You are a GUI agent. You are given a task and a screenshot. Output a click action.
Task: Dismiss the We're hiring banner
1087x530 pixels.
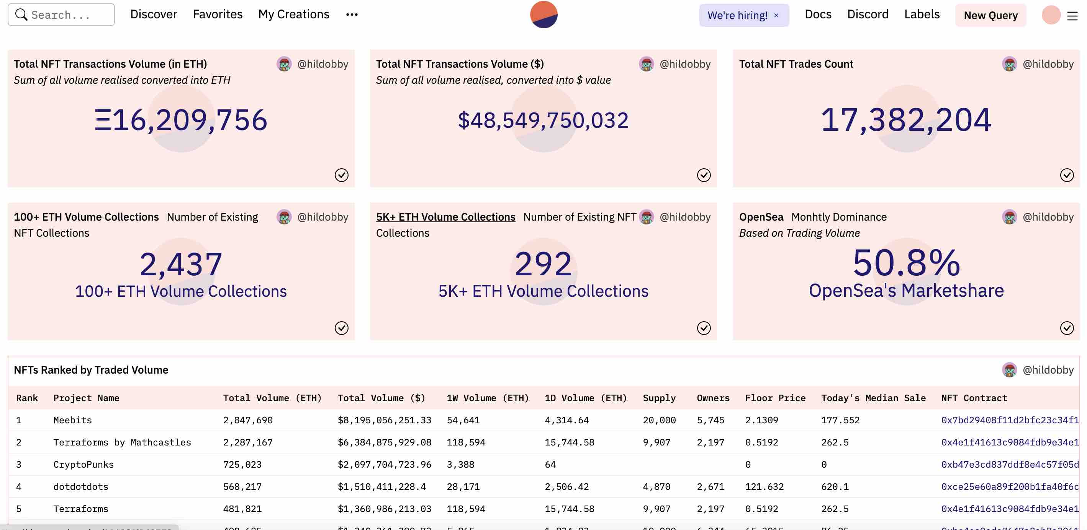coord(776,15)
